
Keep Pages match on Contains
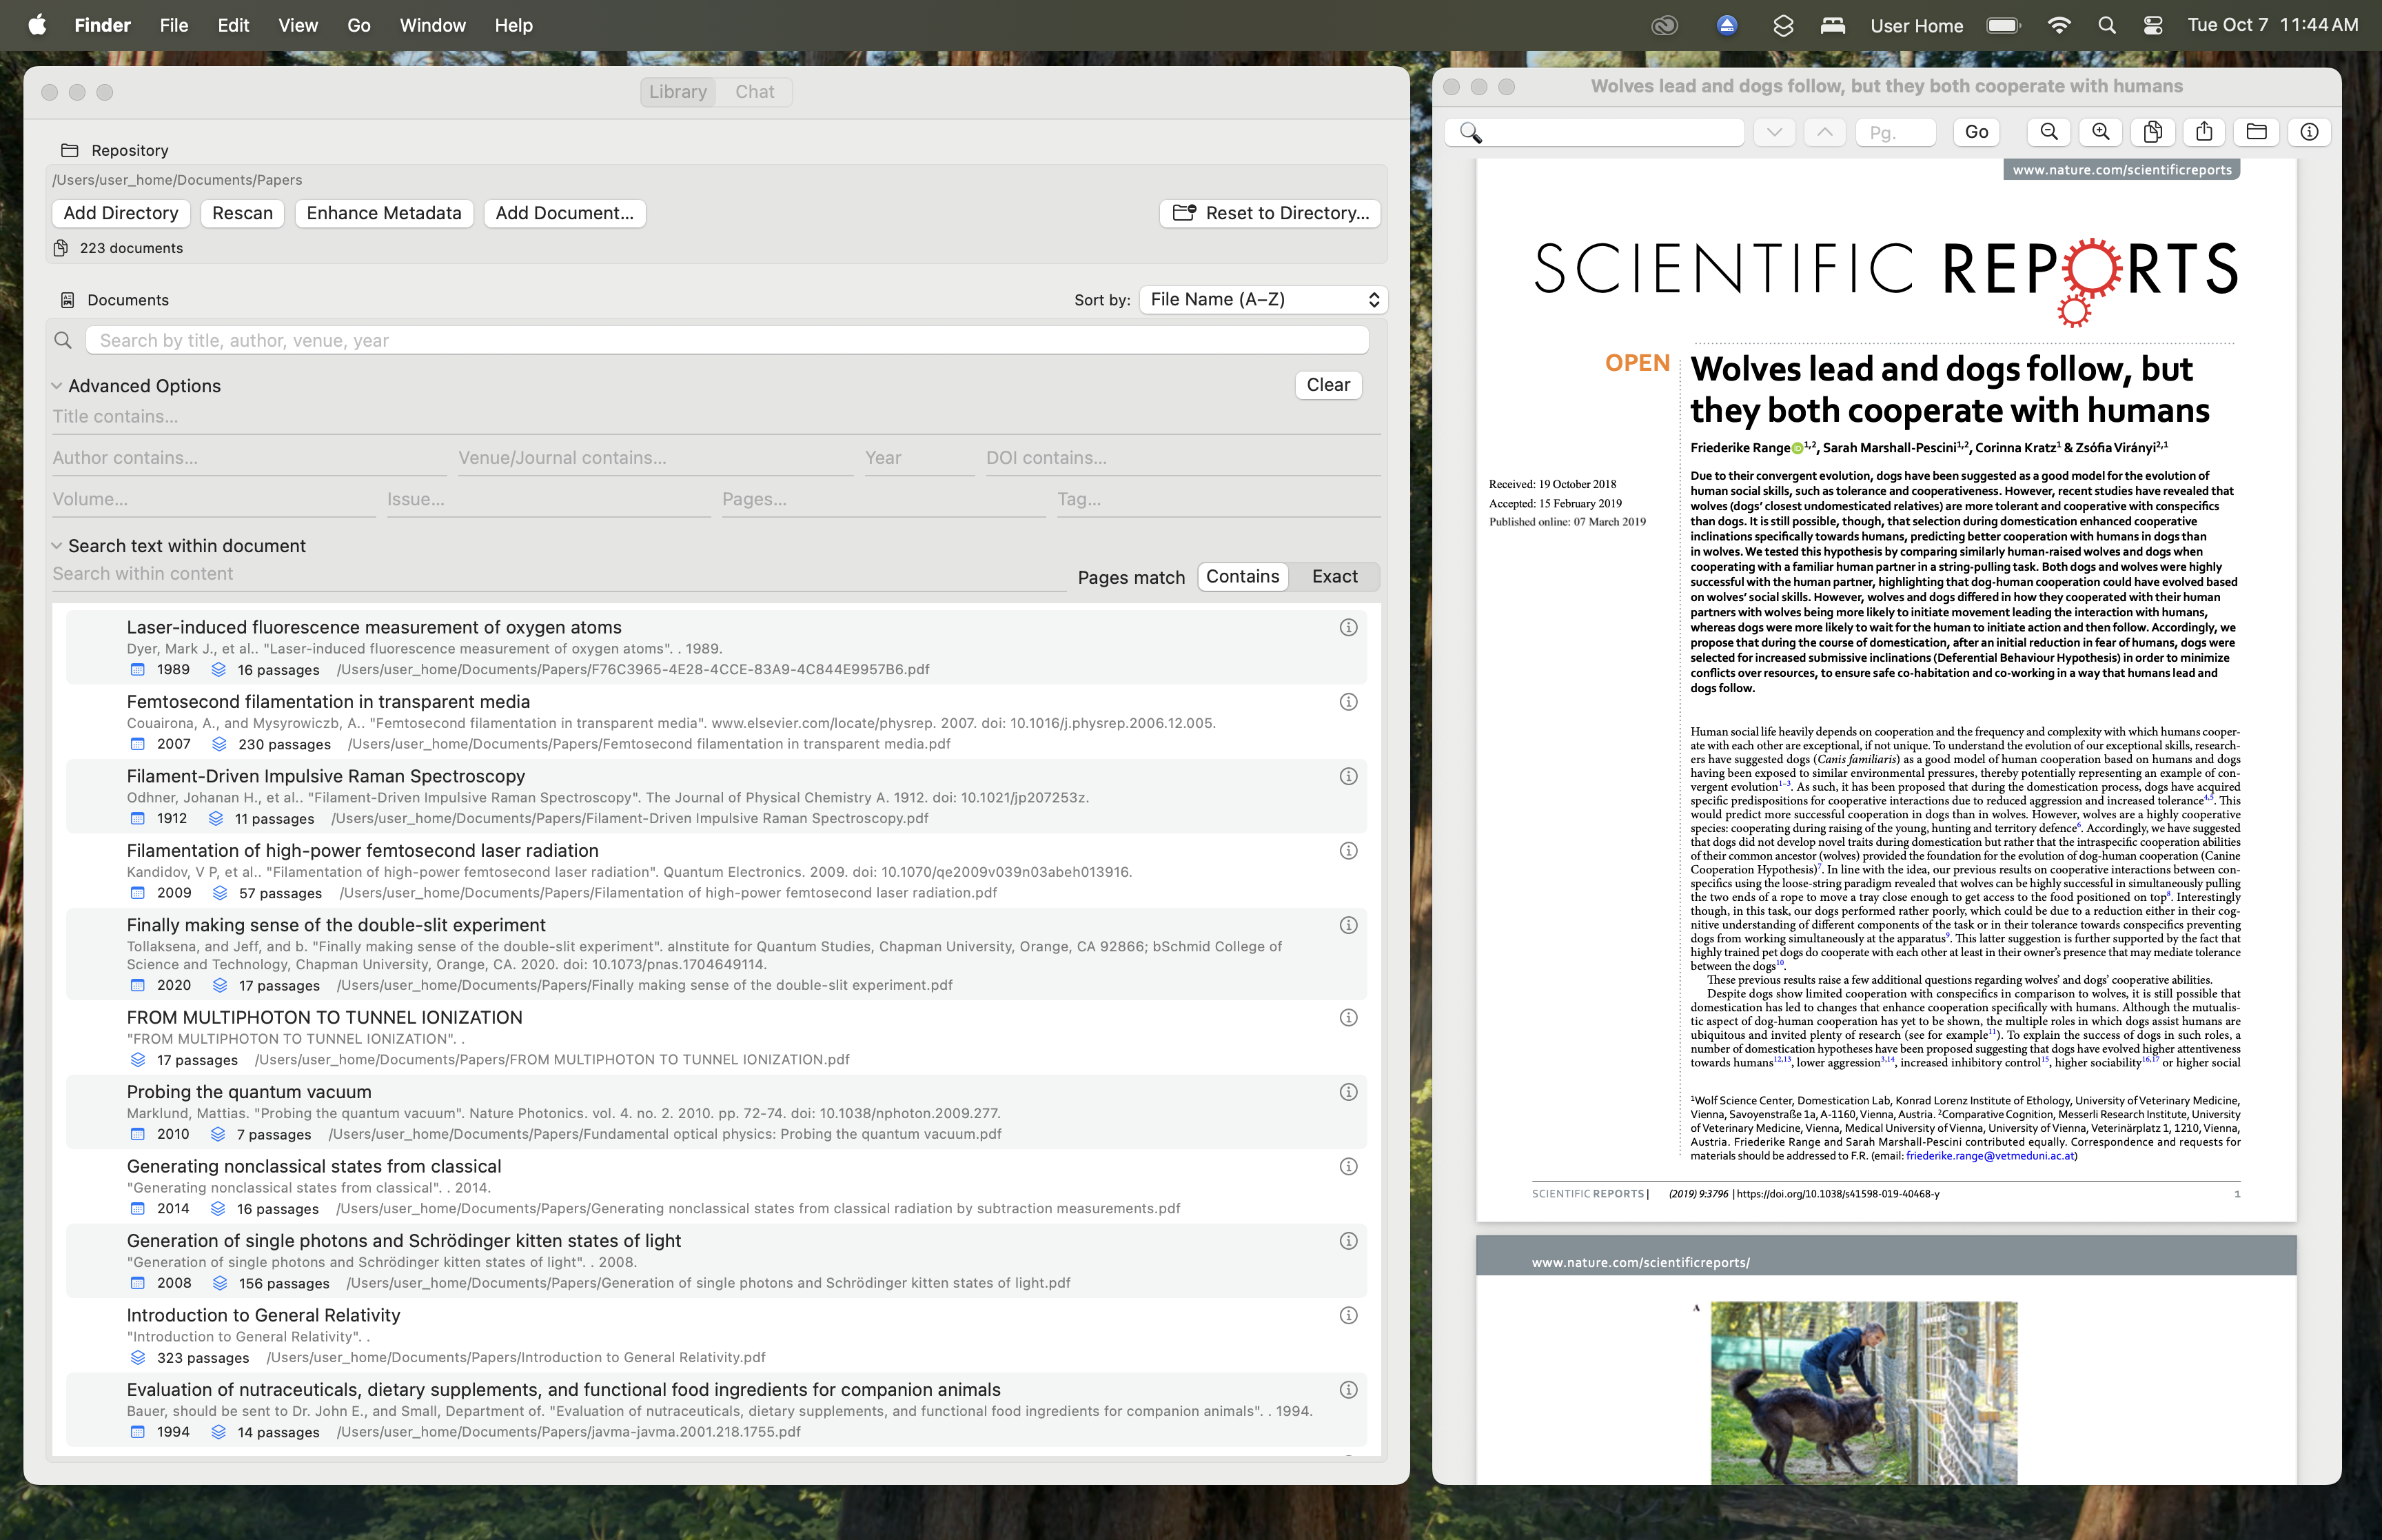point(1243,576)
